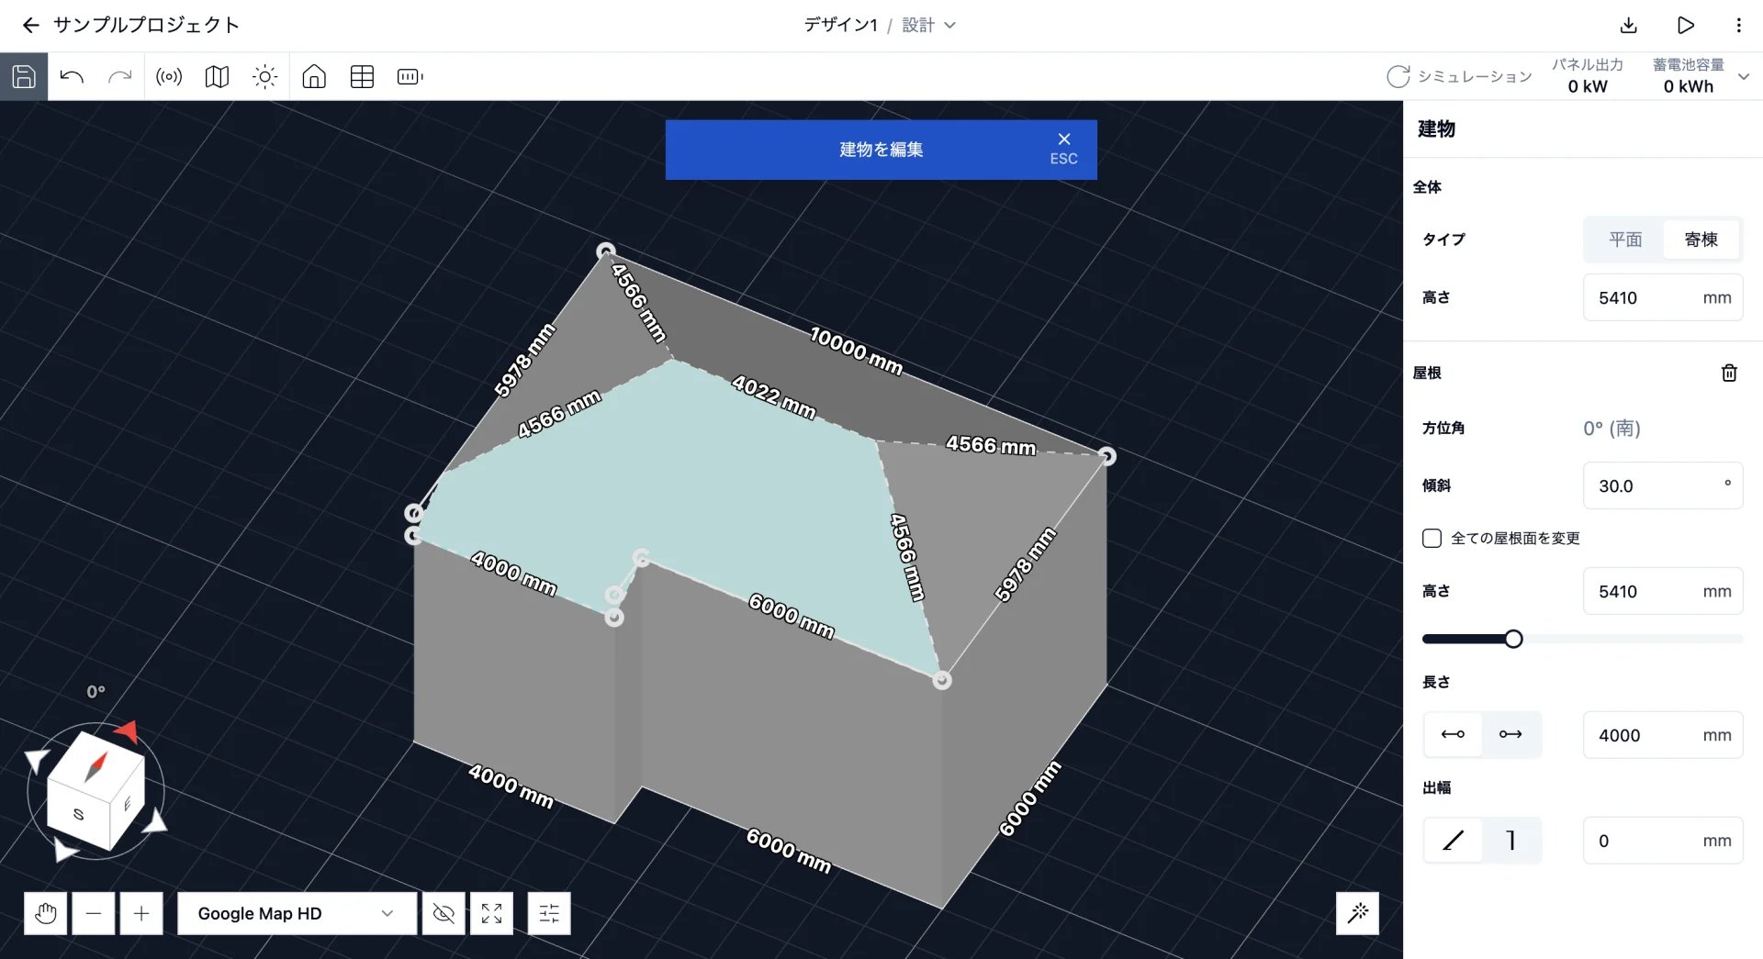Download the design

click(x=1629, y=25)
